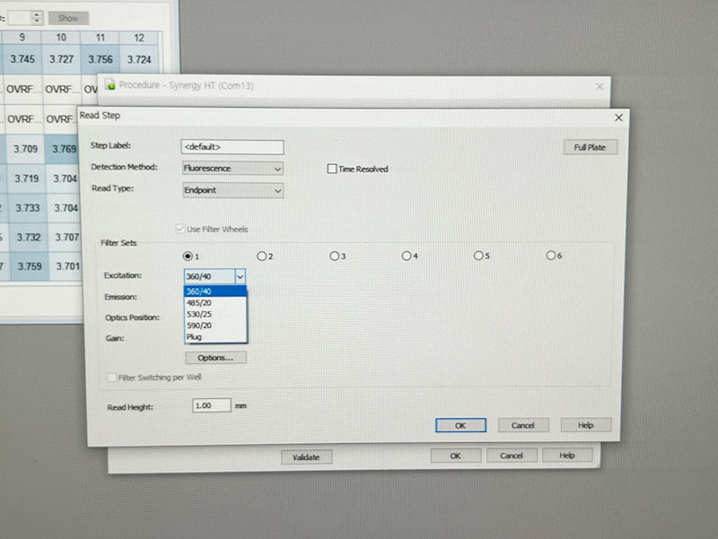Select filter set 3 radio button

click(334, 256)
